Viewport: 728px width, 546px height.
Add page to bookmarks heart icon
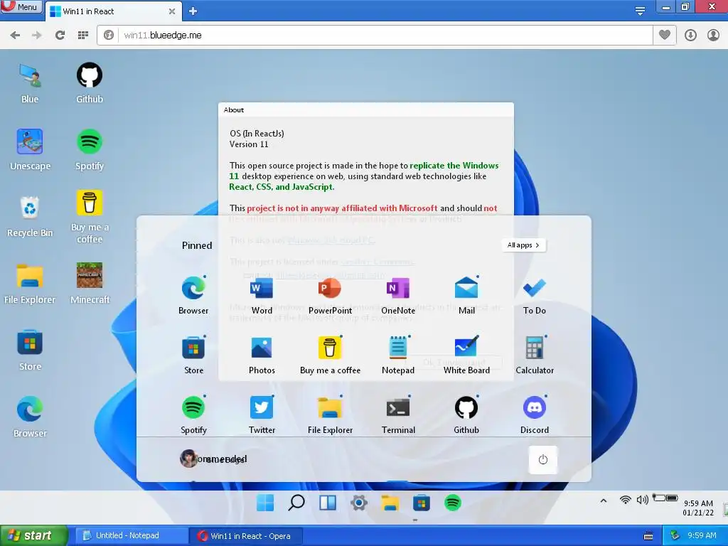(665, 35)
